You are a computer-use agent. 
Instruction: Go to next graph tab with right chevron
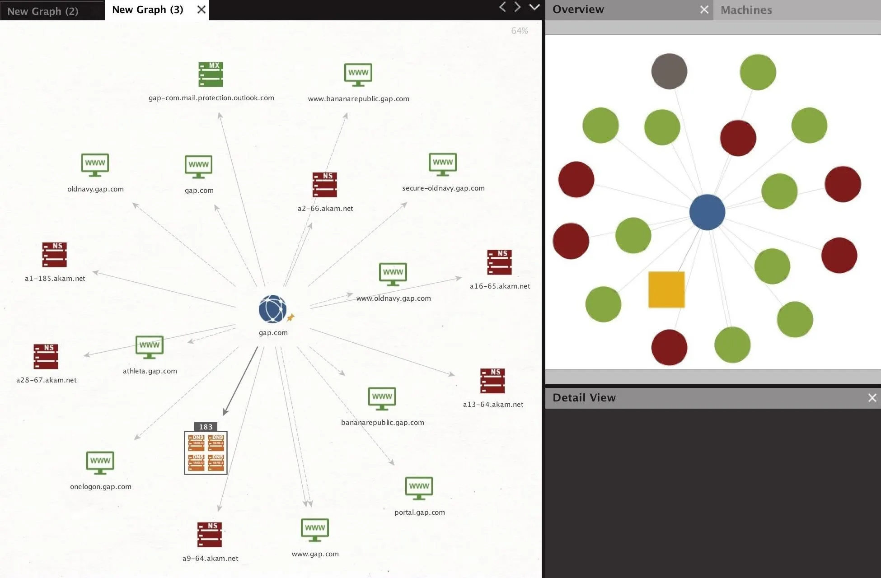coord(518,7)
